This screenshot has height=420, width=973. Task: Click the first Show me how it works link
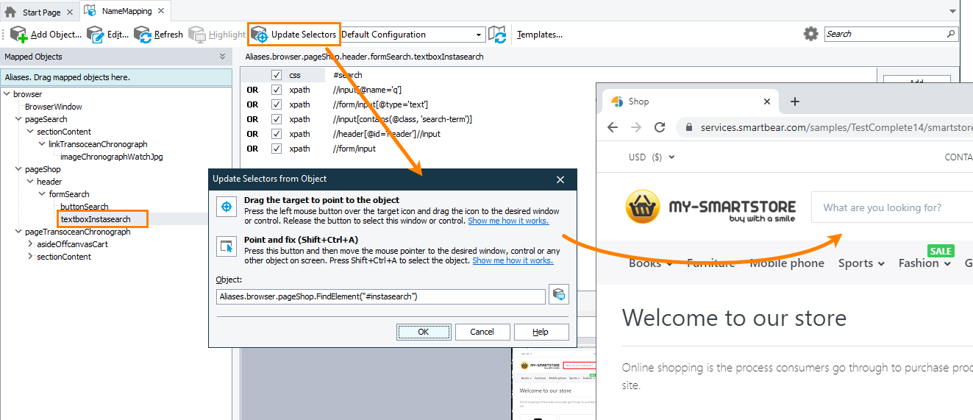(507, 221)
